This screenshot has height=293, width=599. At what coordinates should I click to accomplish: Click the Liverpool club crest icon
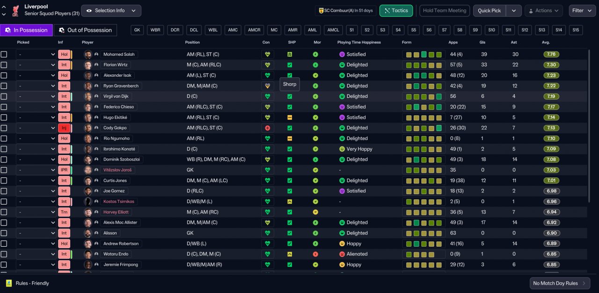tap(15, 10)
